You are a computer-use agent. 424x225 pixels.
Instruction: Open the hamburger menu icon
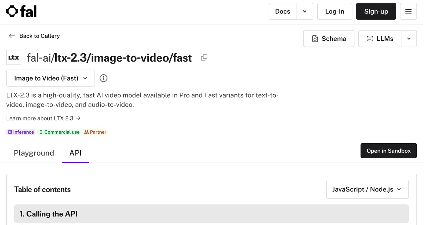[x=408, y=11]
